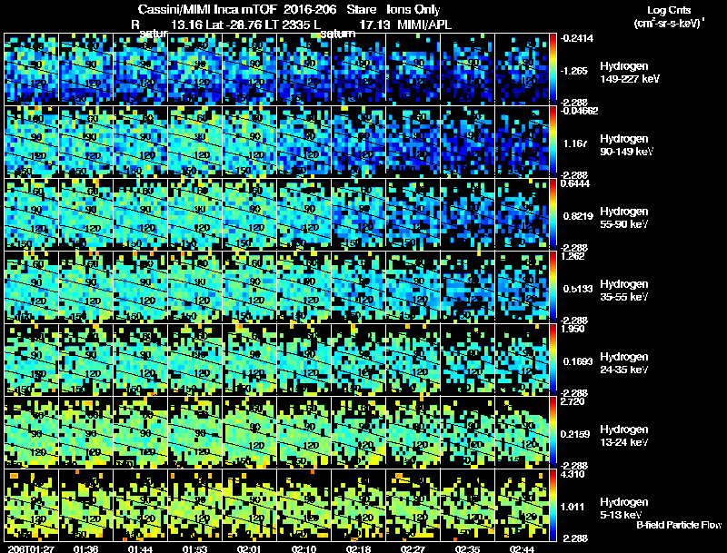
Task: Open the Hydrogen 5-13 keV panel at 02:44
Action: pos(522,505)
